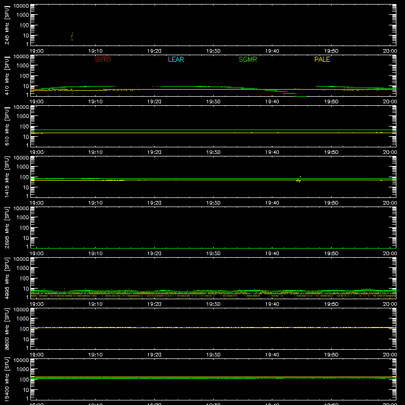Select the 15400 MHz [SFU] axis title

[x=7, y=380]
